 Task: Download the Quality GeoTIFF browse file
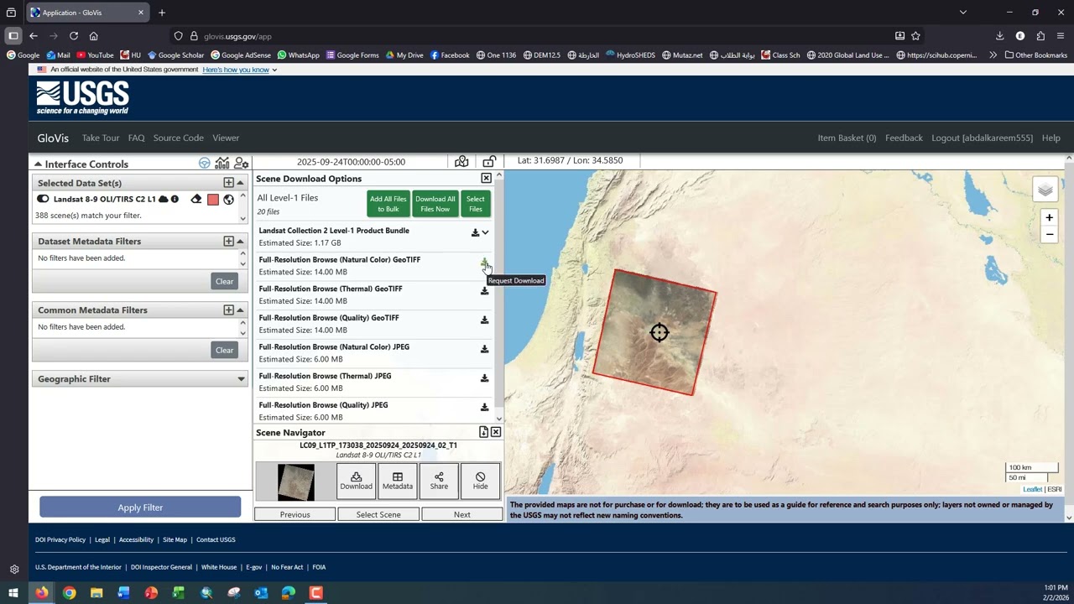coord(484,320)
